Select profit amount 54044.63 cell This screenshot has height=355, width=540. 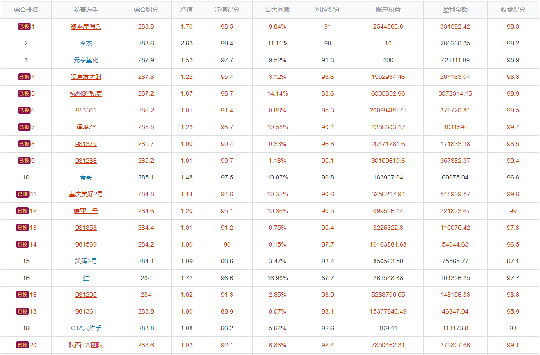pyautogui.click(x=455, y=244)
